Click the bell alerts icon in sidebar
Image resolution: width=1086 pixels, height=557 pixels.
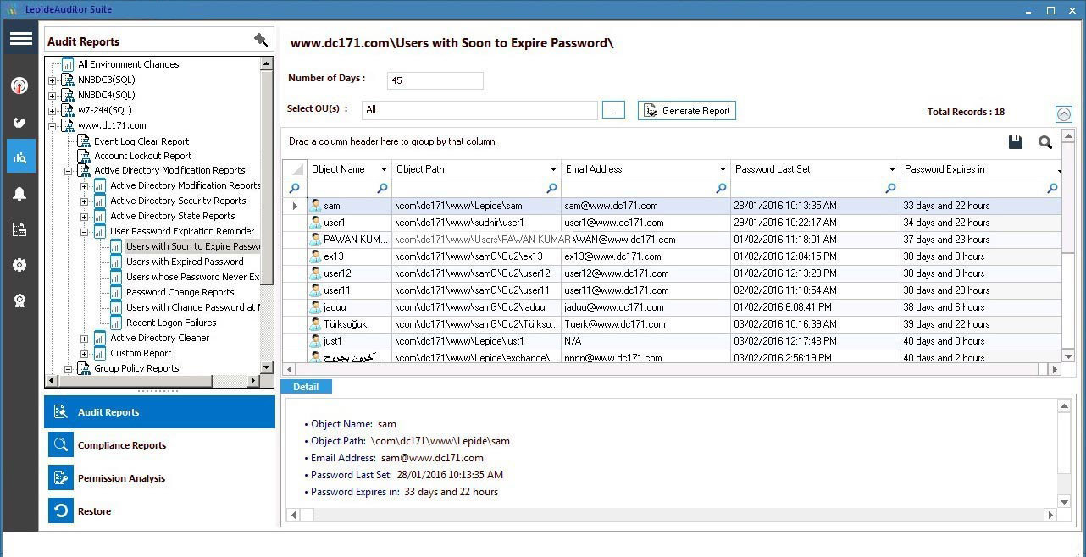point(19,194)
